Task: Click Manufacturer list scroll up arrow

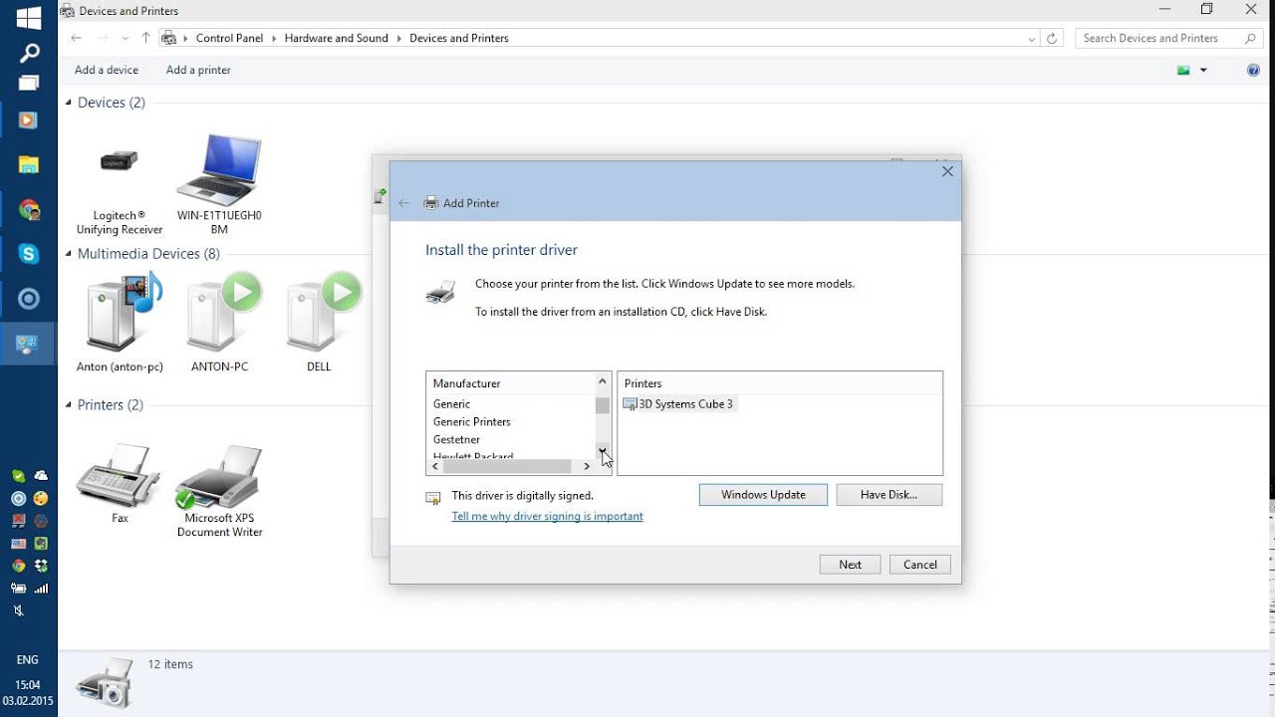Action: pyautogui.click(x=602, y=381)
